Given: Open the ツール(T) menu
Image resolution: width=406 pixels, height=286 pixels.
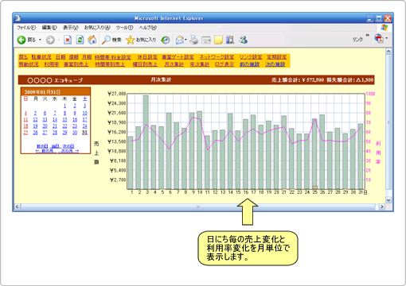Looking at the screenshot, I should [x=124, y=28].
